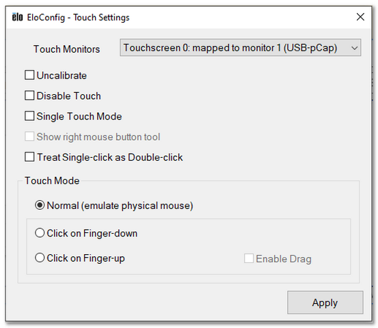Screen dimensions: 378x328
Task: Open the Touch Monitors combo box
Action: pyautogui.click(x=241, y=48)
